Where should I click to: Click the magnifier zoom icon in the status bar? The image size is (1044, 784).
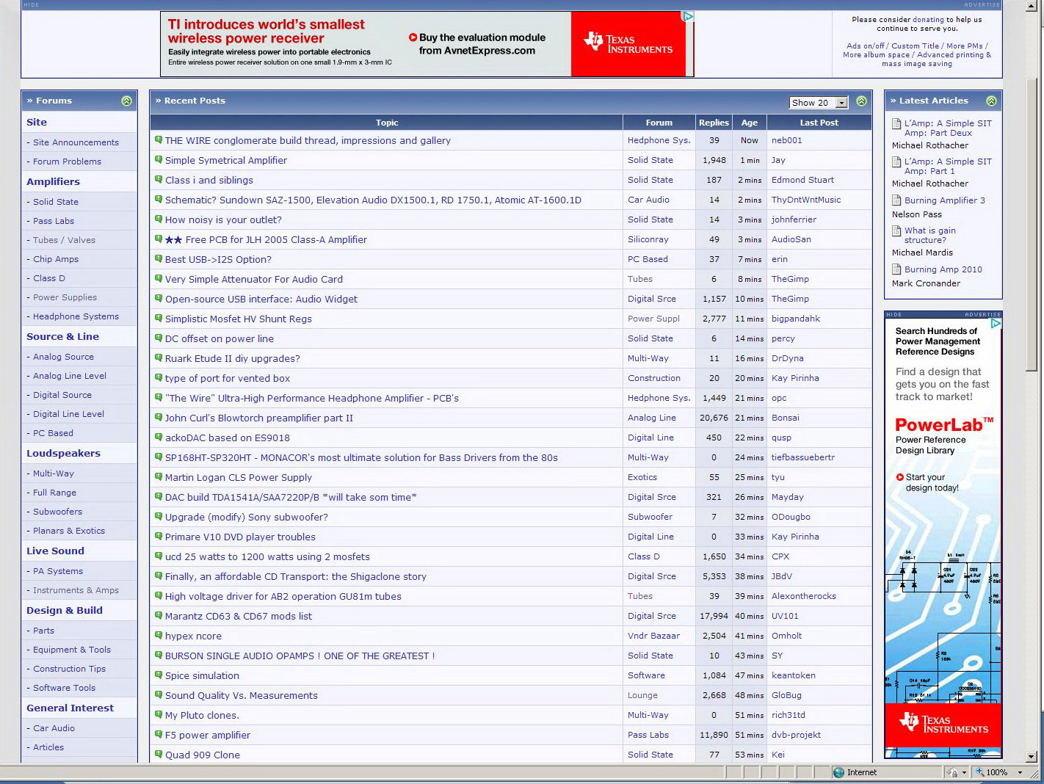coord(979,772)
